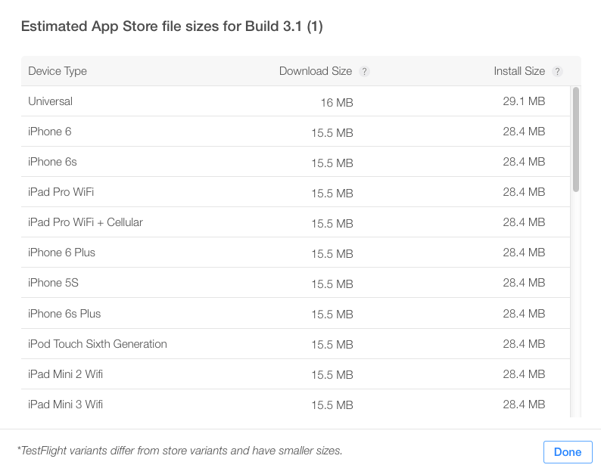Click the iPhone 6 Plus download size value
This screenshot has height=468, width=601.
click(332, 254)
